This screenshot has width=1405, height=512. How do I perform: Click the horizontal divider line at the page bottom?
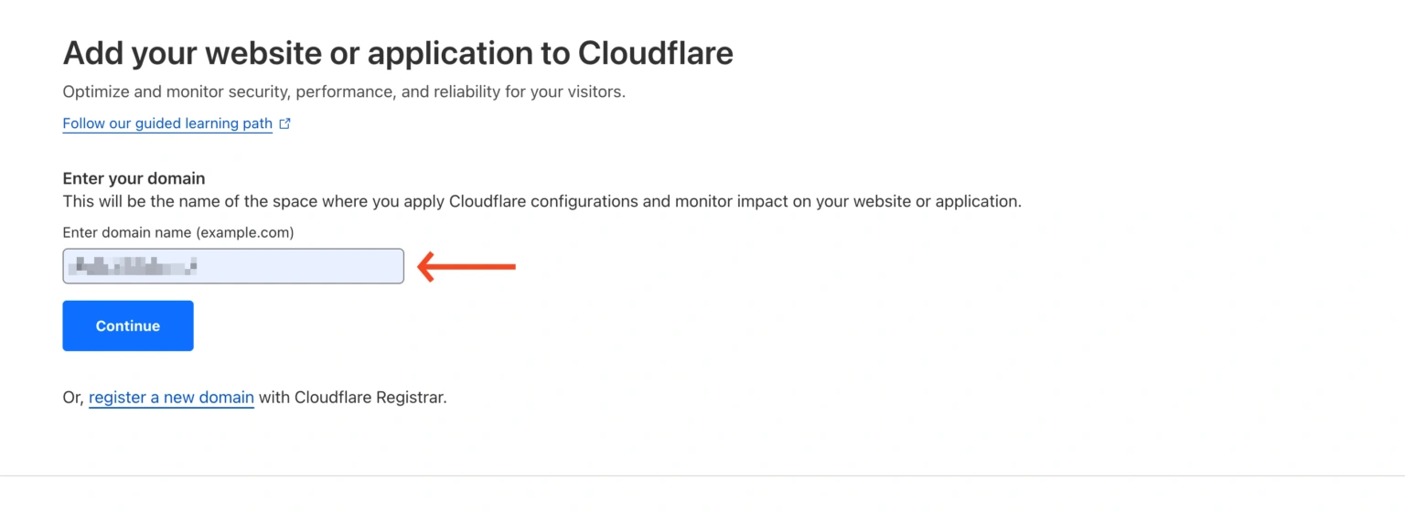click(702, 475)
